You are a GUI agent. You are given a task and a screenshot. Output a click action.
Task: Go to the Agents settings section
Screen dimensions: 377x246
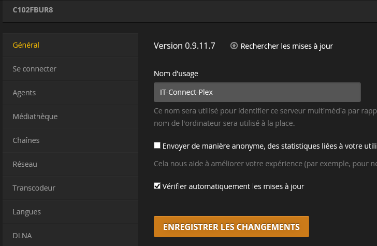pyautogui.click(x=24, y=93)
